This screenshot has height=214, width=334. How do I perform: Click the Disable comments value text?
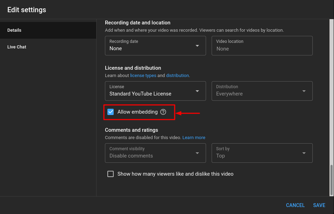tap(131, 156)
